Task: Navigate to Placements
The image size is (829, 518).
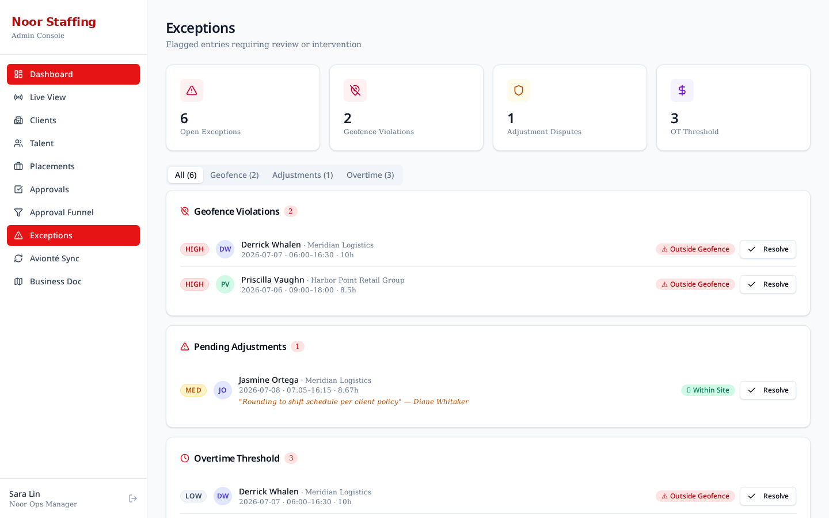Action: pyautogui.click(x=73, y=166)
